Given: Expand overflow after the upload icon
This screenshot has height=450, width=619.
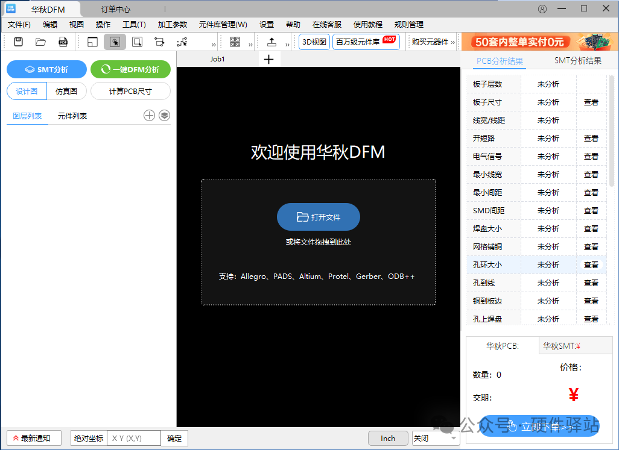Looking at the screenshot, I should click(287, 44).
